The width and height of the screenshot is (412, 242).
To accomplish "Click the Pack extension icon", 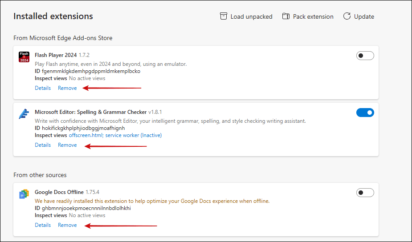I will pos(286,16).
